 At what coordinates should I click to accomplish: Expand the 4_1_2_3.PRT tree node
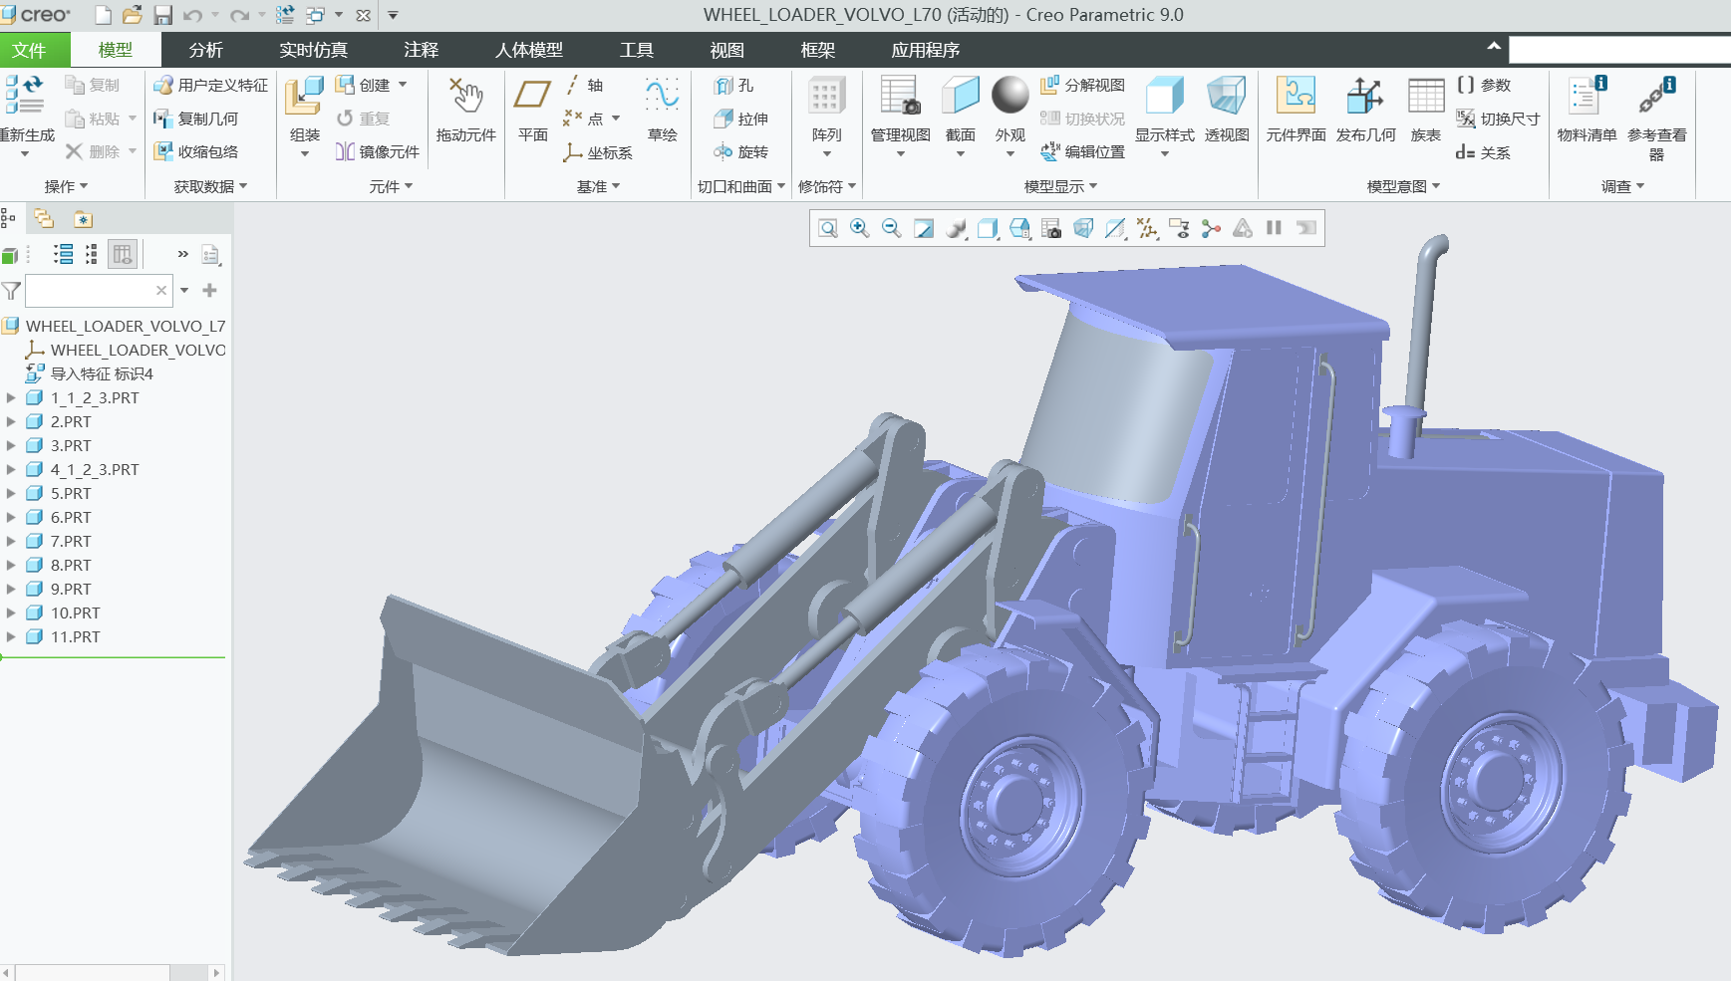[x=11, y=469]
